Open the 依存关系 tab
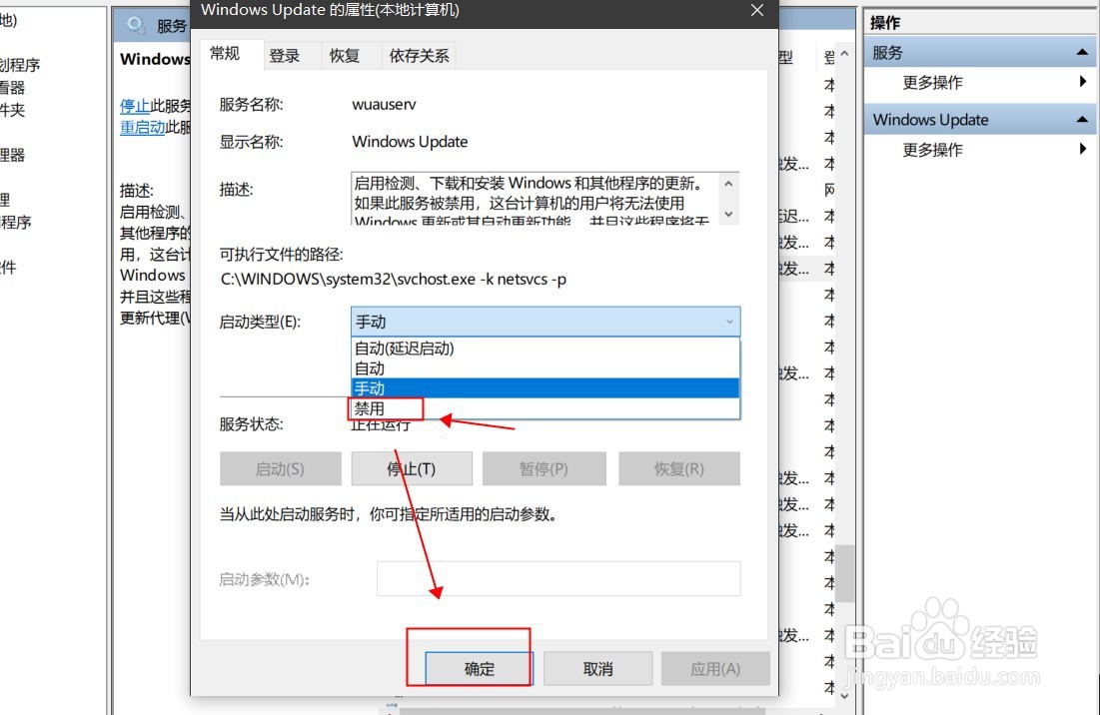Viewport: 1100px width, 715px height. 419,55
